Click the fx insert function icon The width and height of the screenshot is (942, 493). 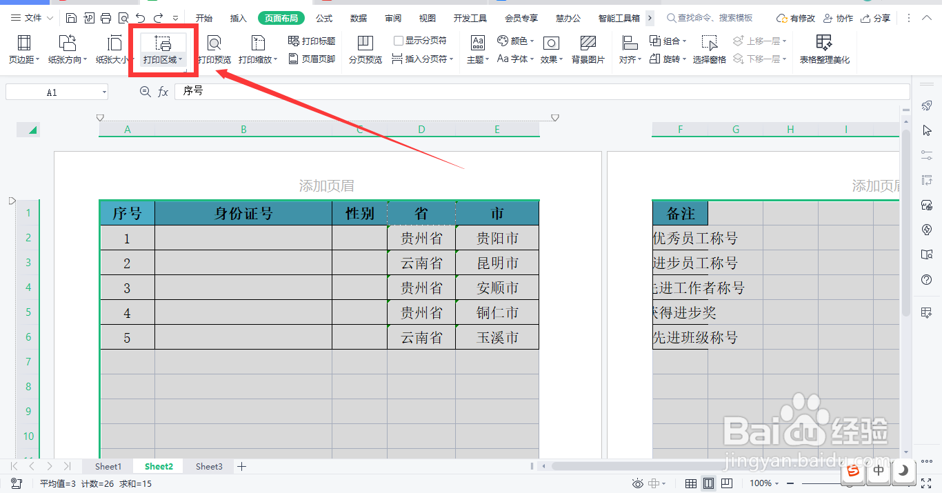163,90
